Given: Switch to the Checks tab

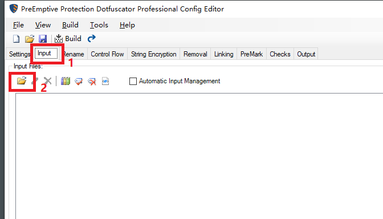Looking at the screenshot, I should (x=280, y=54).
